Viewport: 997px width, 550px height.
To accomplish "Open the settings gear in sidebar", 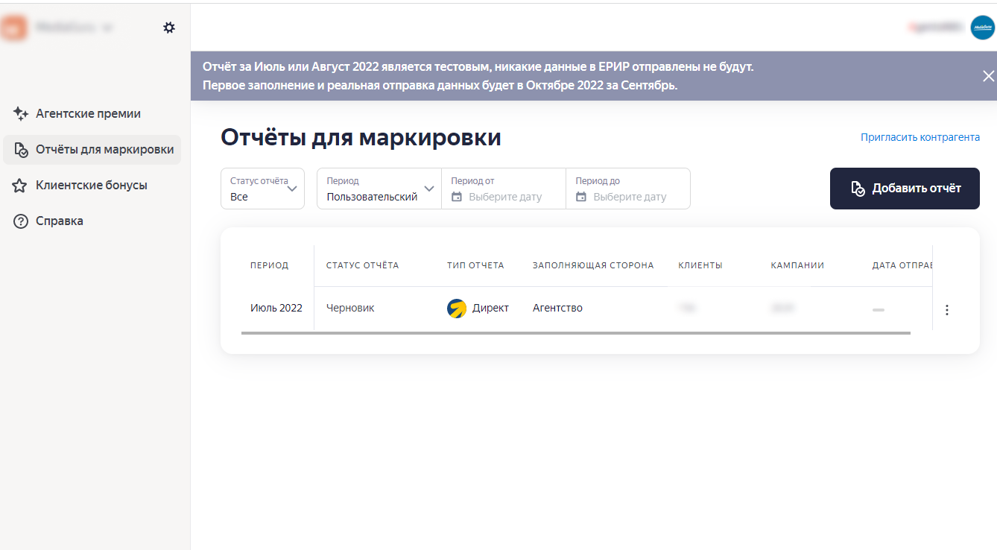I will pos(169,28).
